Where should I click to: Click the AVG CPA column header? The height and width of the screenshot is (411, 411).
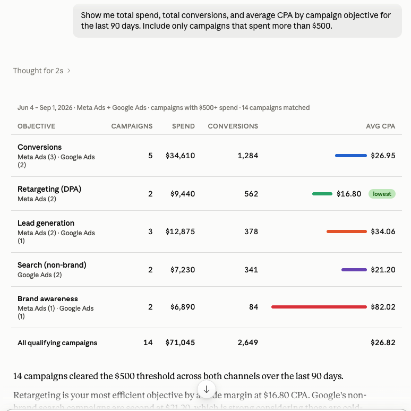click(x=381, y=126)
